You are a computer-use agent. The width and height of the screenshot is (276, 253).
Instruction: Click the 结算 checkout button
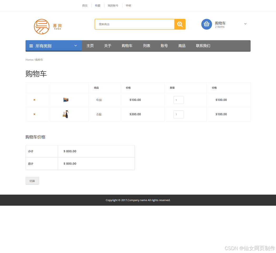pyautogui.click(x=32, y=181)
